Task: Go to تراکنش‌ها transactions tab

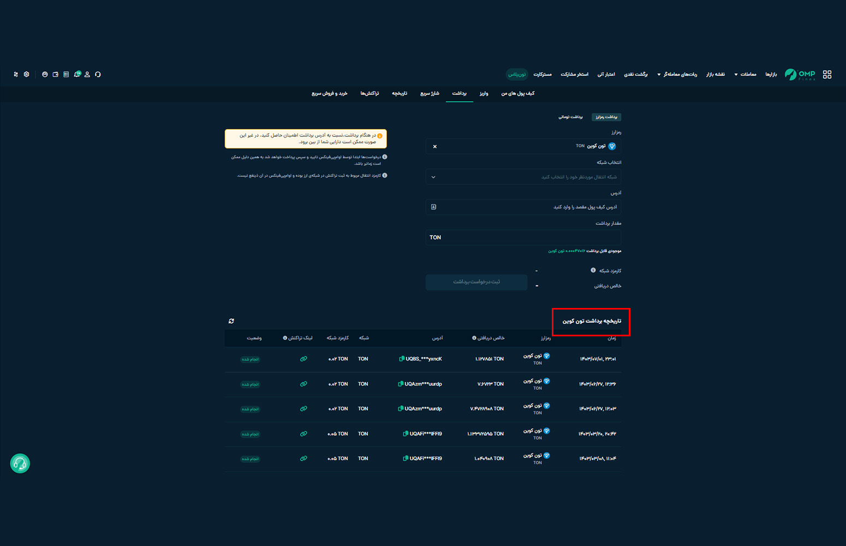Action: tap(370, 93)
